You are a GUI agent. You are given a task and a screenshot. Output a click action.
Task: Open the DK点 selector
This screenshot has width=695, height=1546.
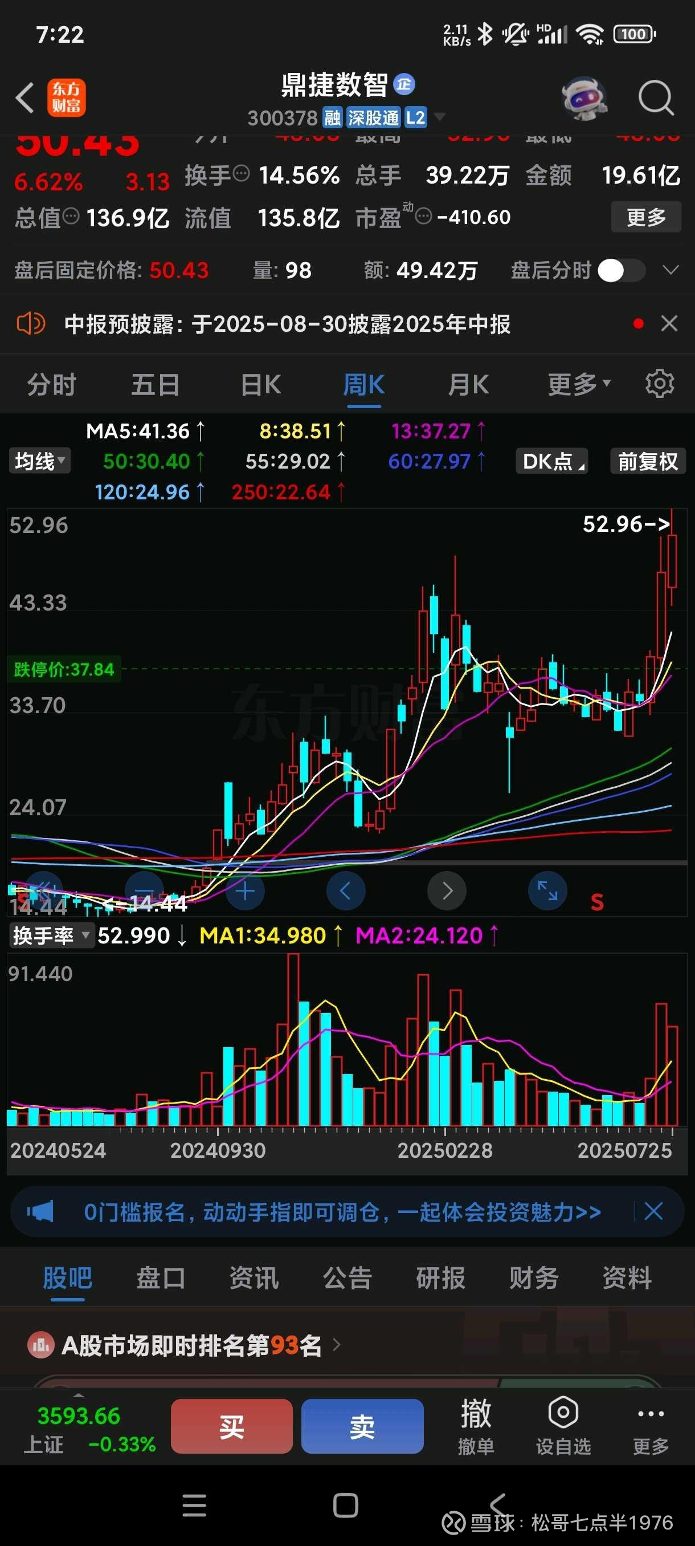point(551,461)
